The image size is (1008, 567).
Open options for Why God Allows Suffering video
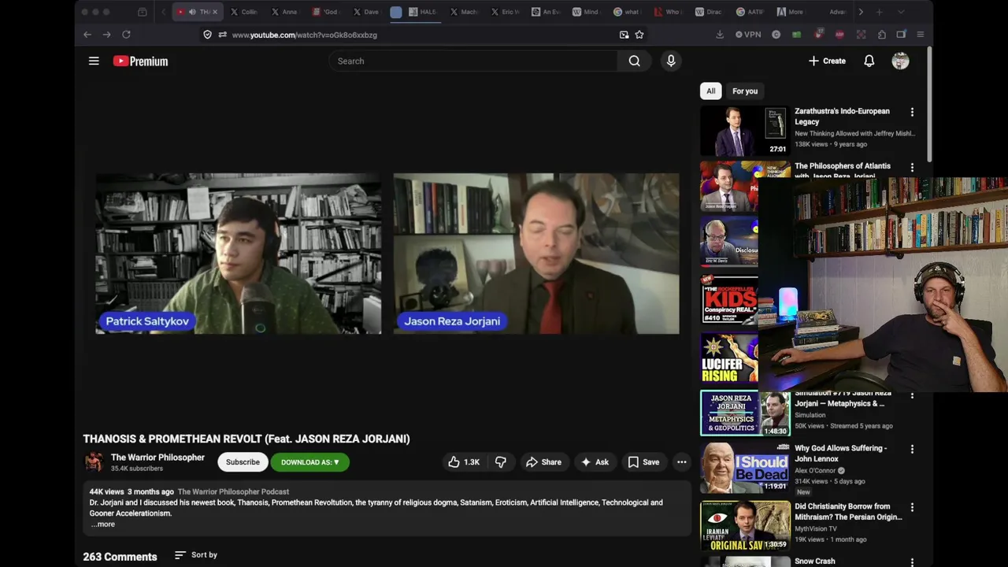pos(912,449)
